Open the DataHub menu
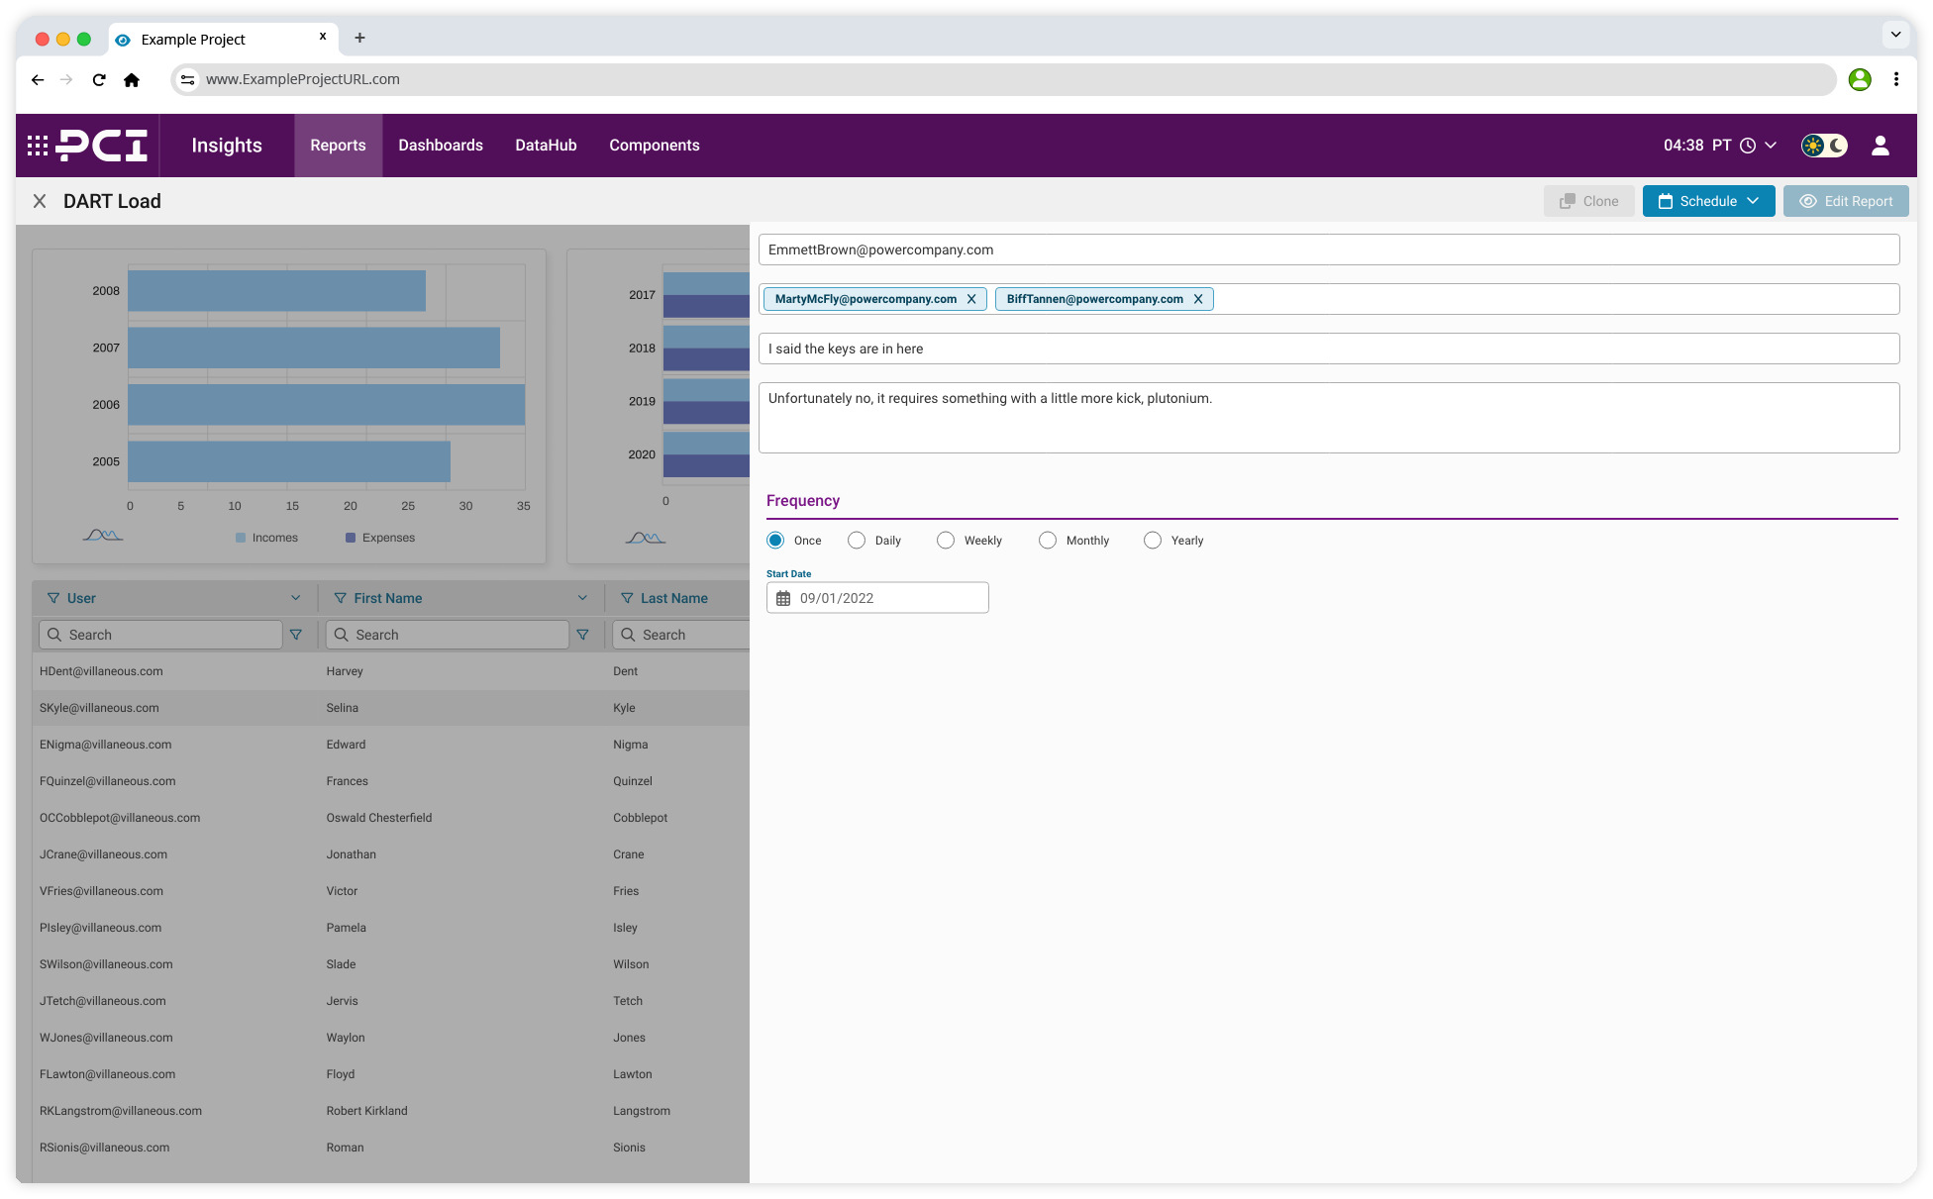This screenshot has height=1199, width=1933. click(x=546, y=145)
